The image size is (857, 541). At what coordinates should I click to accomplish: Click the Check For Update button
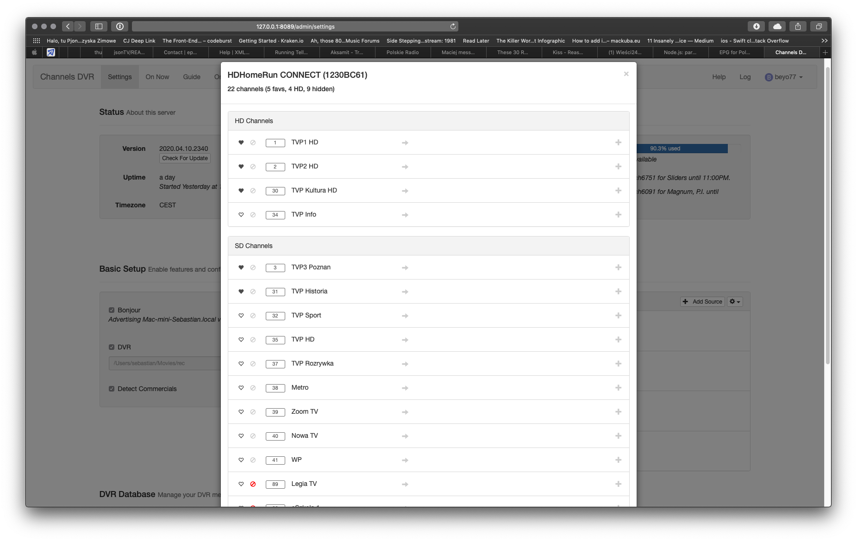click(185, 158)
